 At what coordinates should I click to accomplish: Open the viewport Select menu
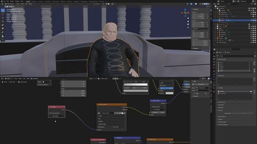[x=22, y=4]
